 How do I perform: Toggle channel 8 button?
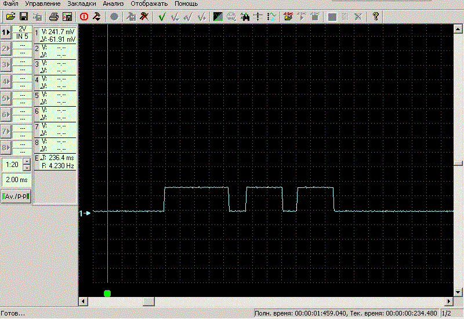point(6,147)
